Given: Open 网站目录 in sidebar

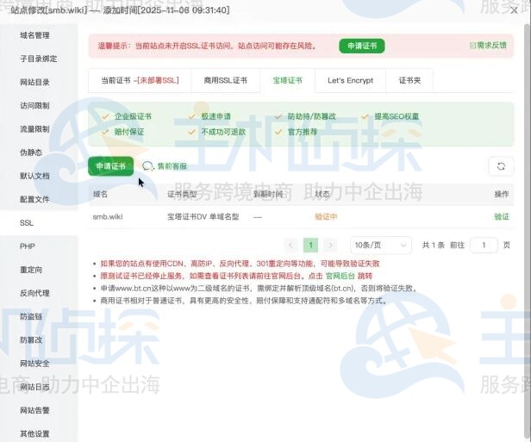Looking at the screenshot, I should click(34, 82).
